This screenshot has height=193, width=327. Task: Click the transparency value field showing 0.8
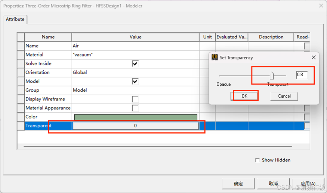tap(302, 75)
